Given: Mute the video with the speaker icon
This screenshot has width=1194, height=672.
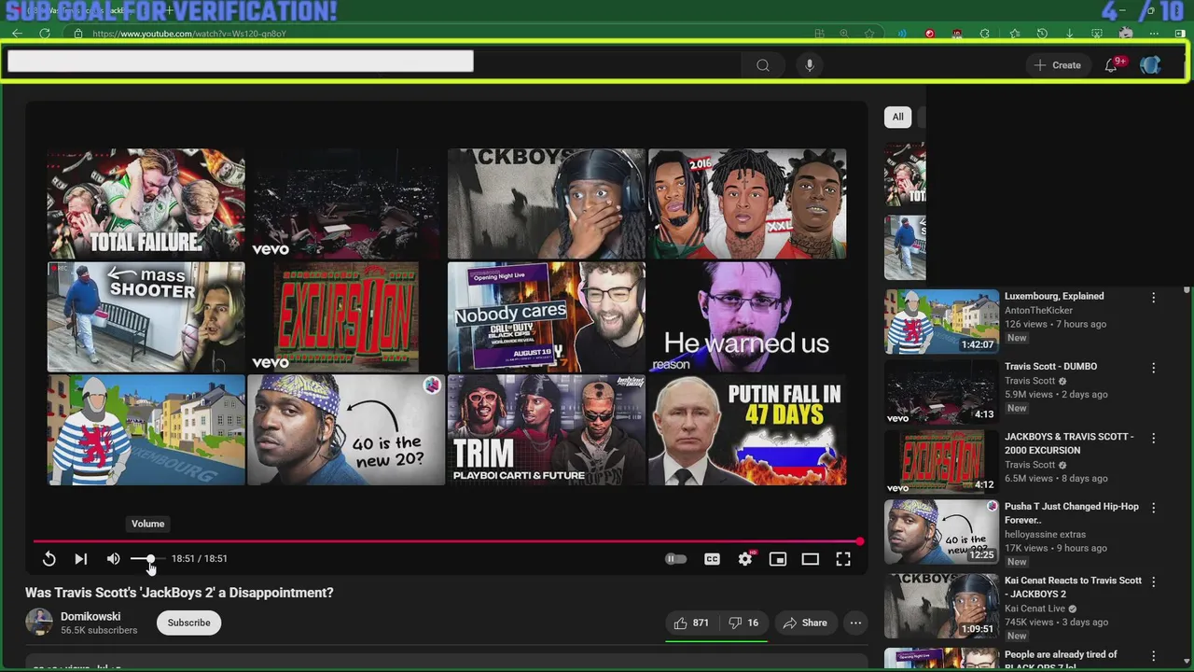Looking at the screenshot, I should point(113,558).
